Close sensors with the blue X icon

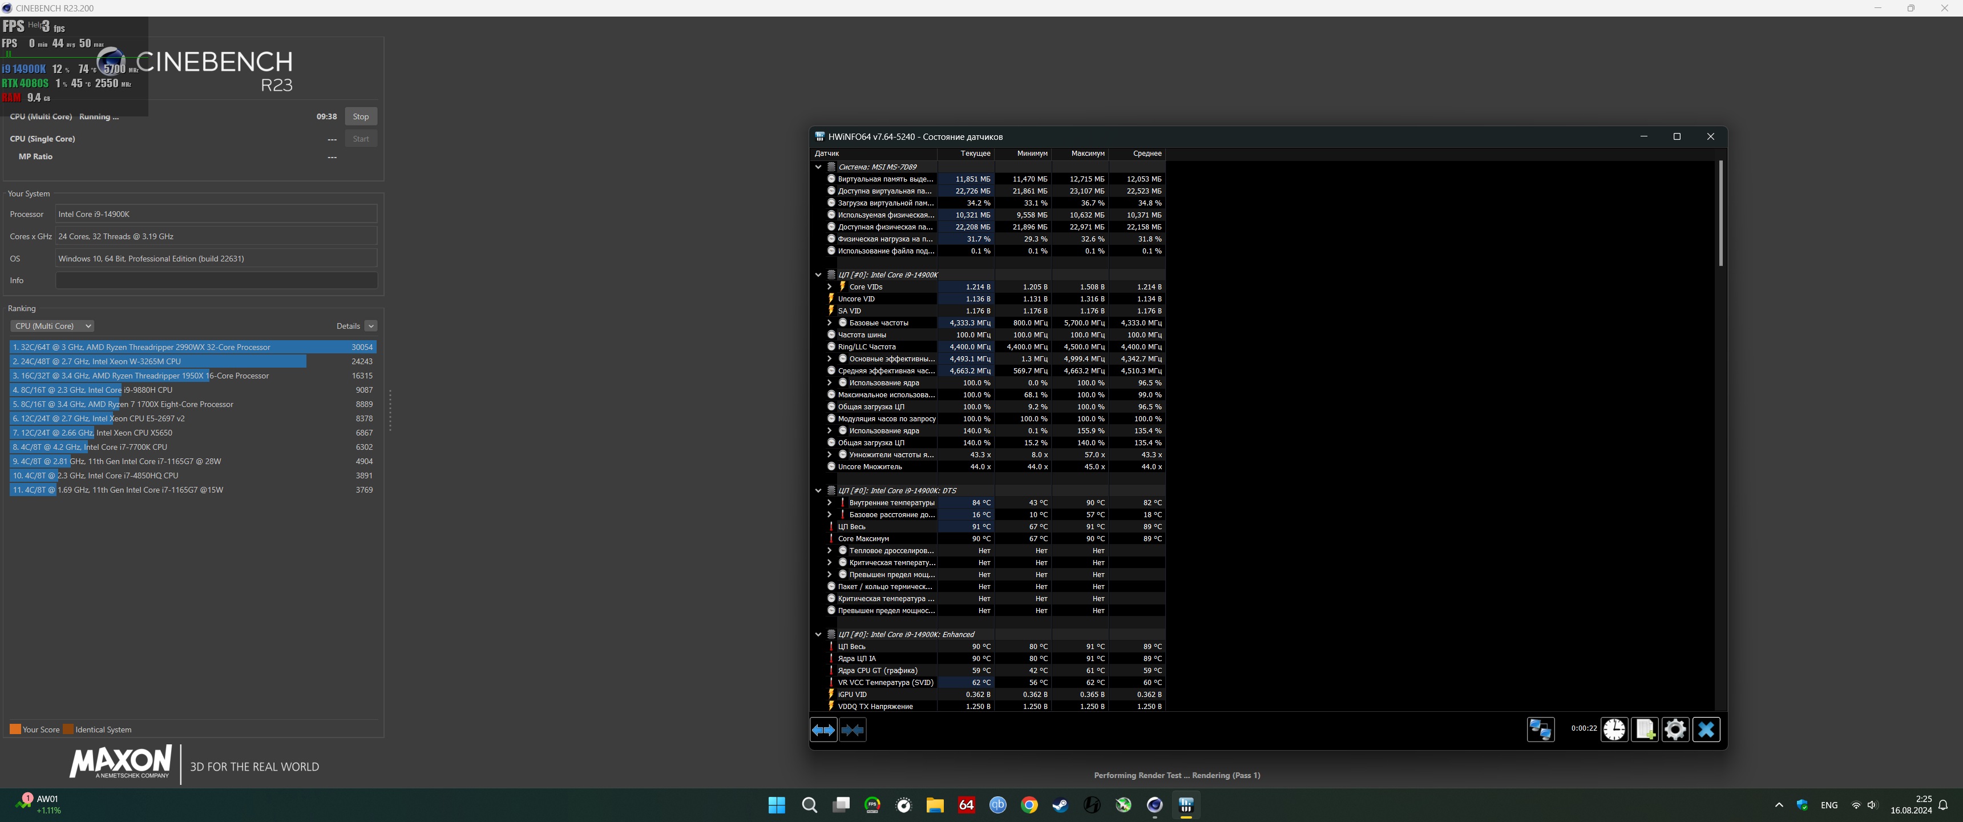[1706, 730]
